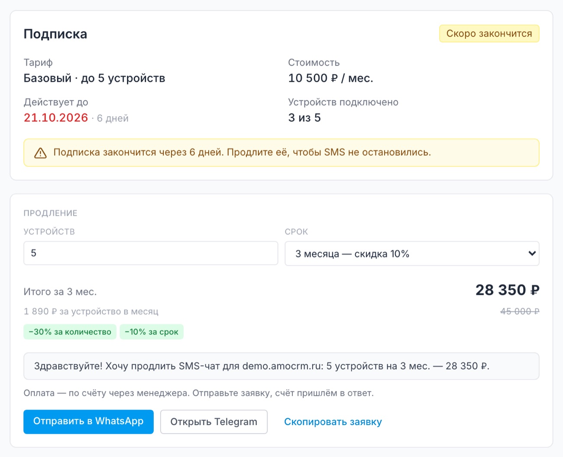Click the 'Действует до' field label

(x=56, y=102)
